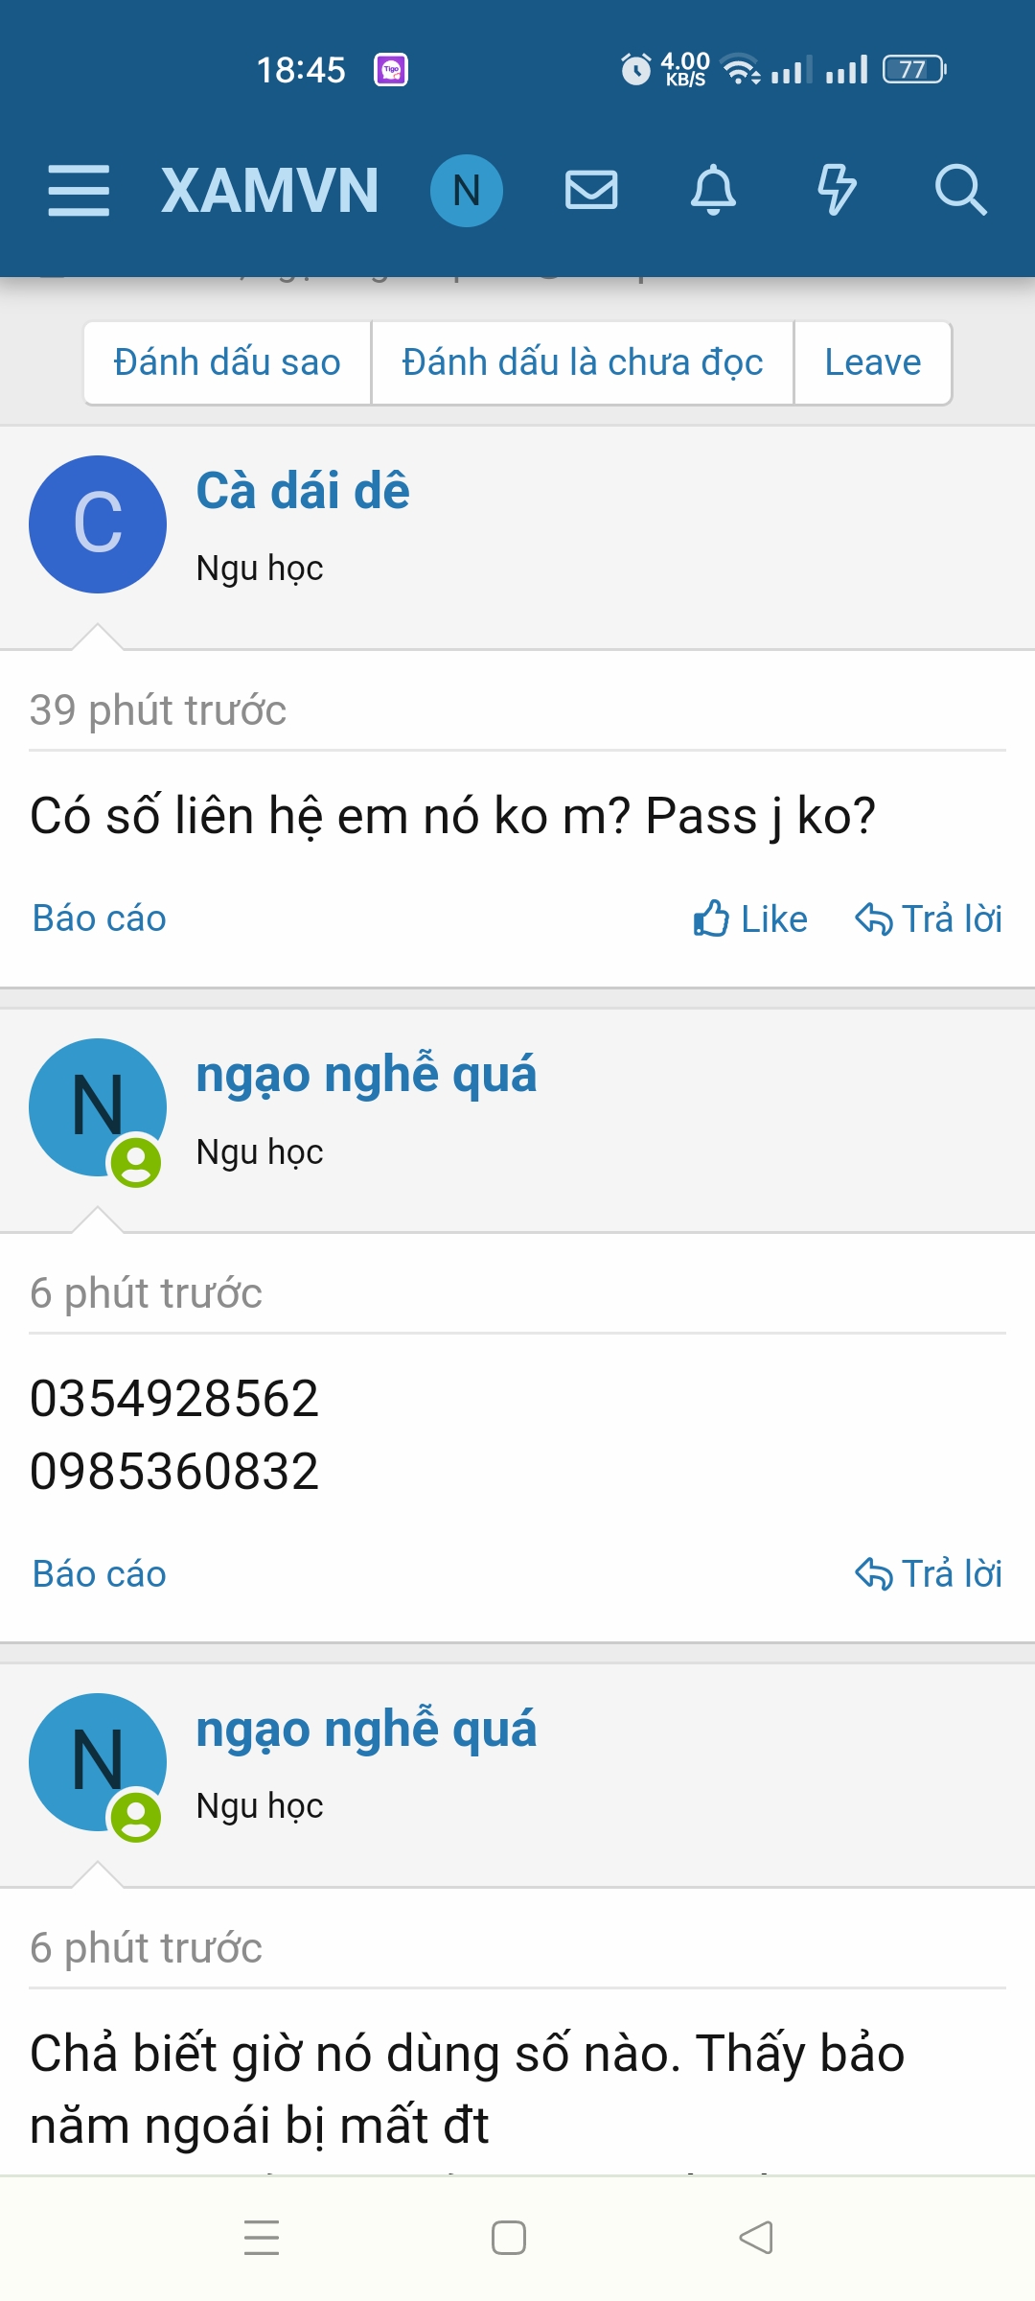Viewport: 1035px width, 2301px height.
Task: Open Cà dái dê's user profile name
Action: 303,491
